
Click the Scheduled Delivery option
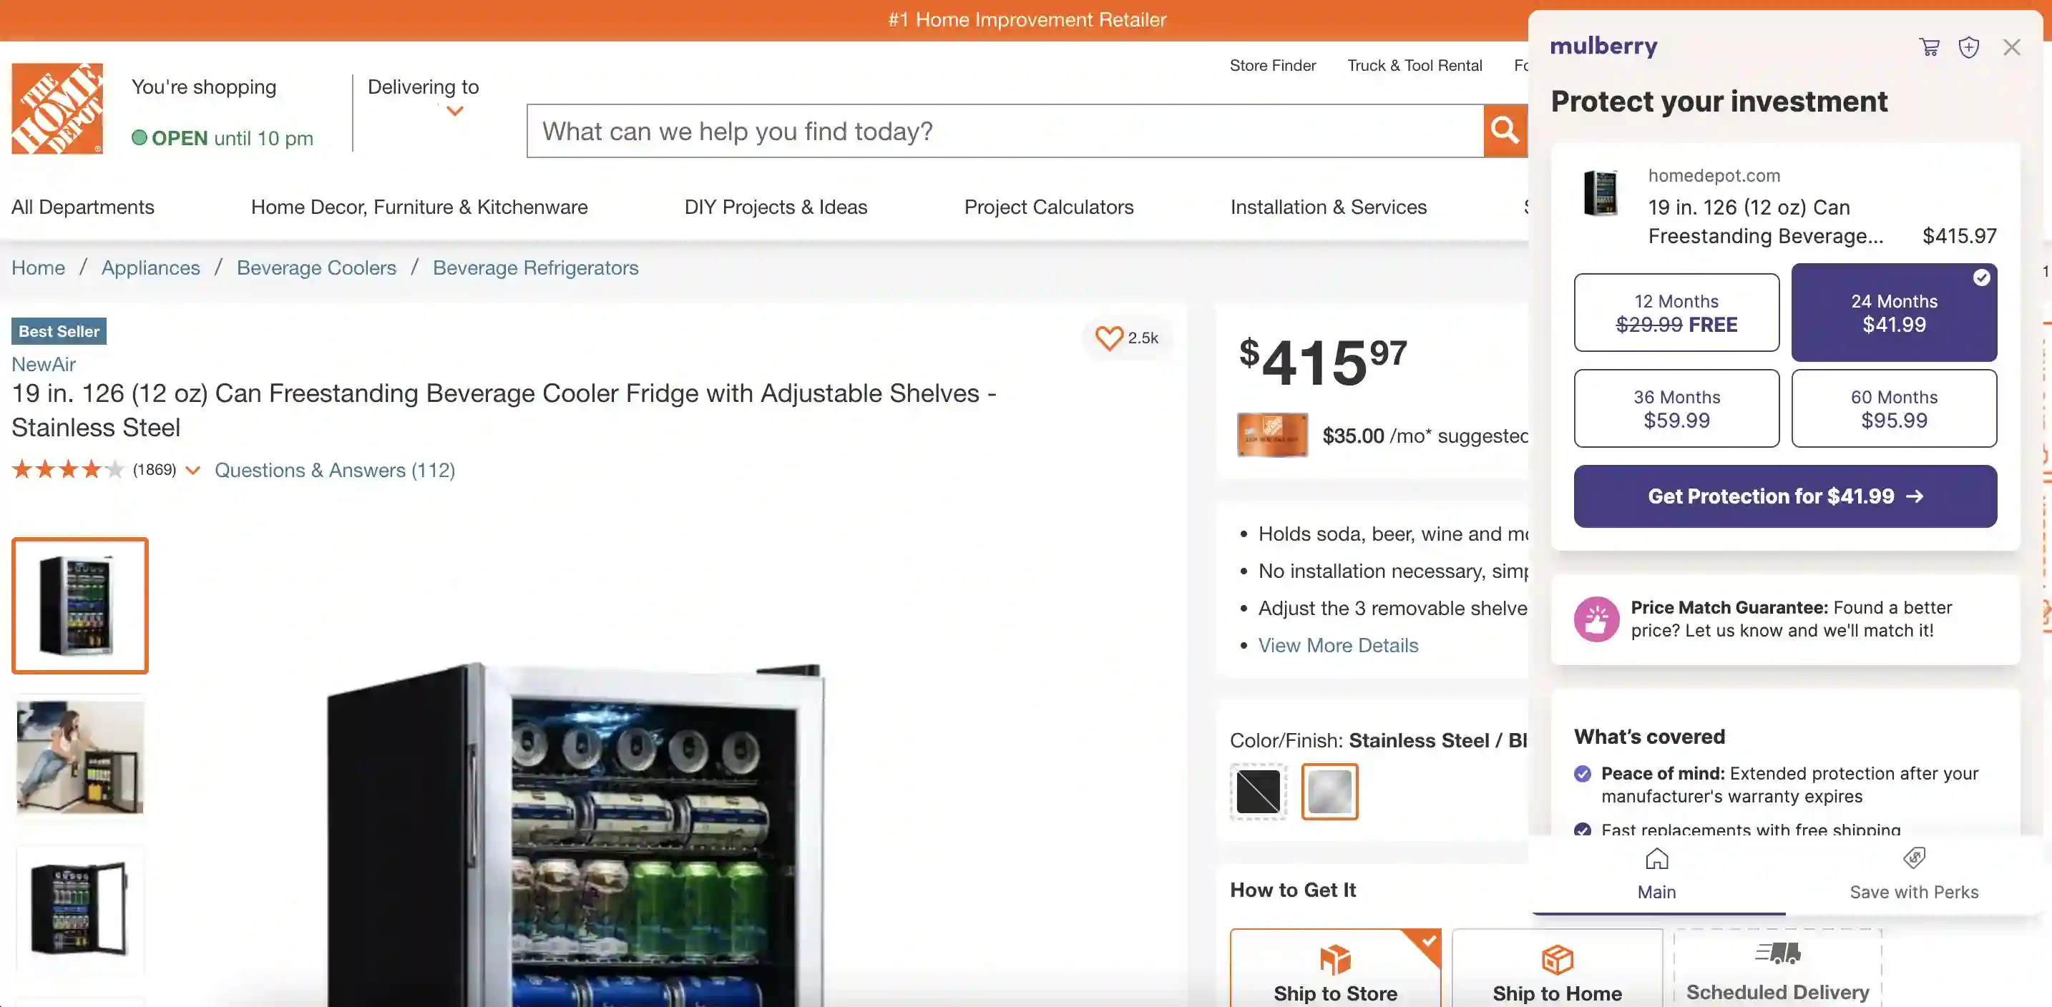(x=1778, y=968)
